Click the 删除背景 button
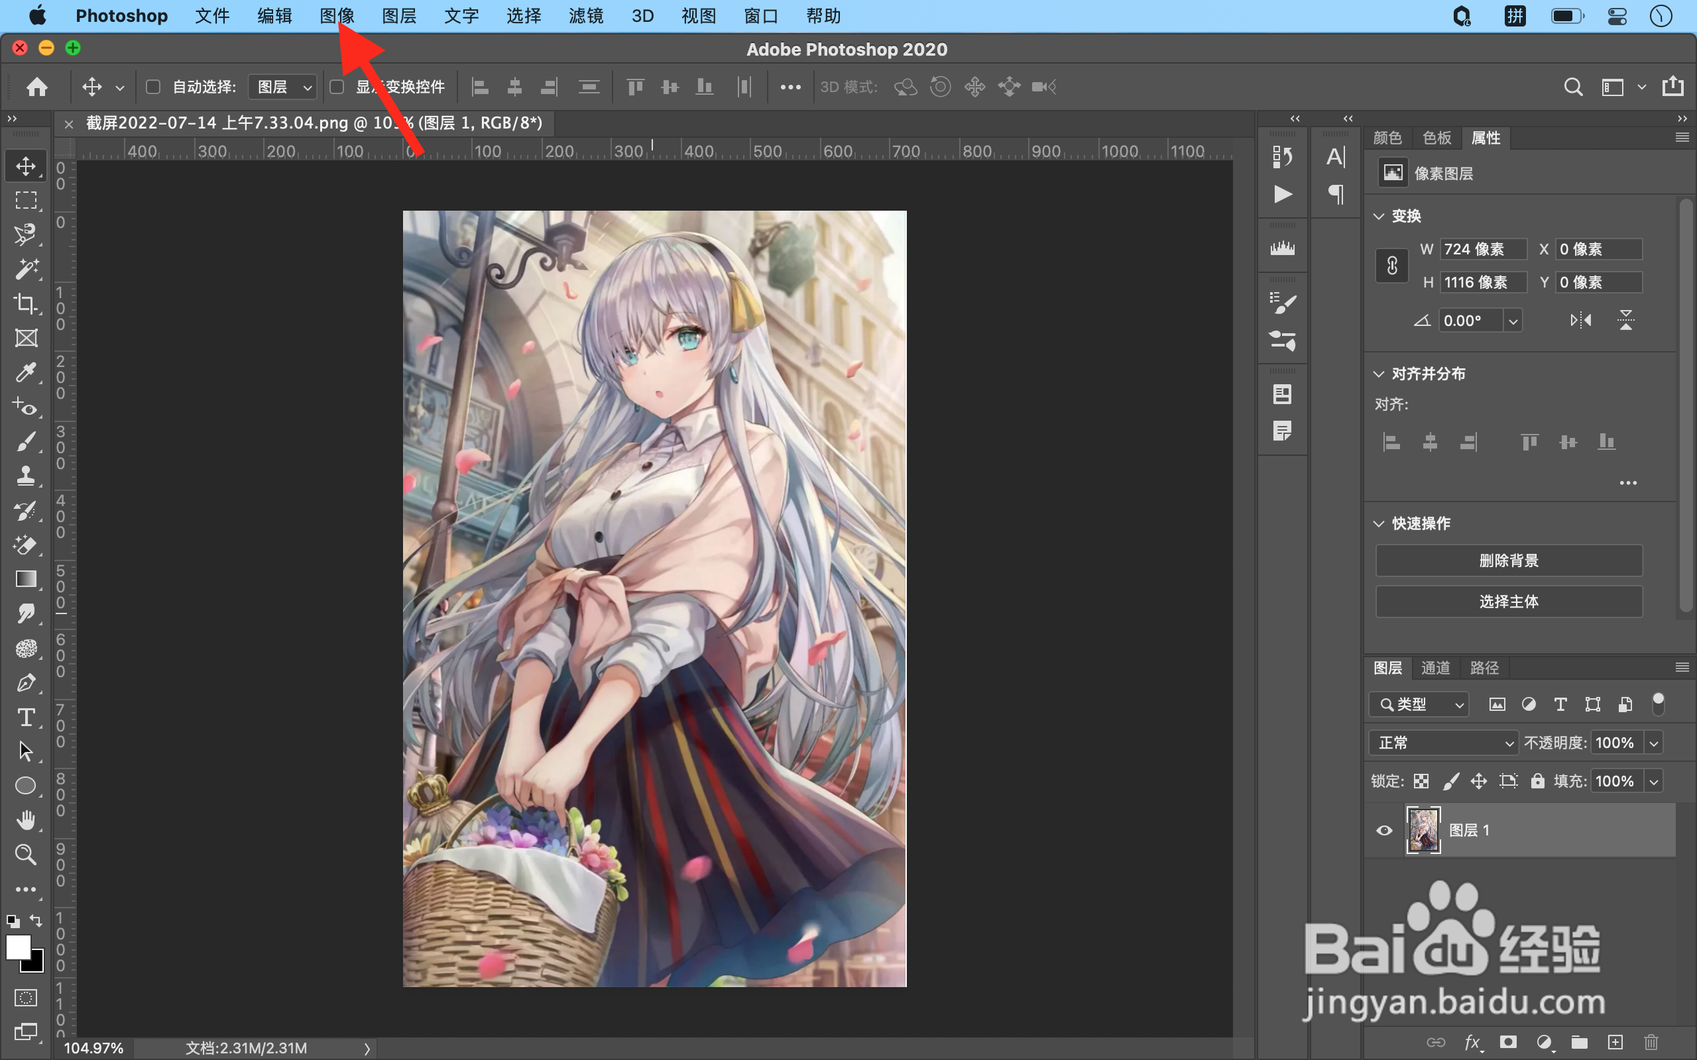Viewport: 1697px width, 1060px height. pos(1508,560)
